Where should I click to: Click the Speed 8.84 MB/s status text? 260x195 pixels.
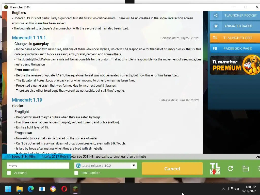click(x=24, y=156)
